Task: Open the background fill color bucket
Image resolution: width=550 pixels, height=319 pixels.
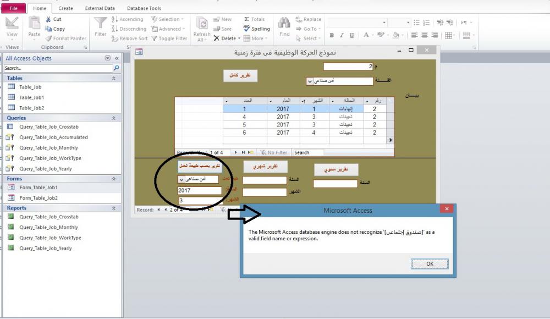Action: tap(397, 35)
